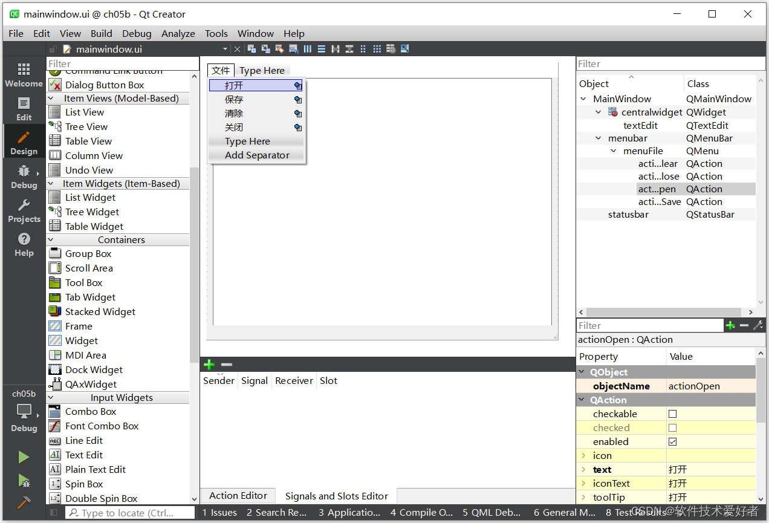
Task: Lay out vertically in splitter
Action: click(349, 49)
